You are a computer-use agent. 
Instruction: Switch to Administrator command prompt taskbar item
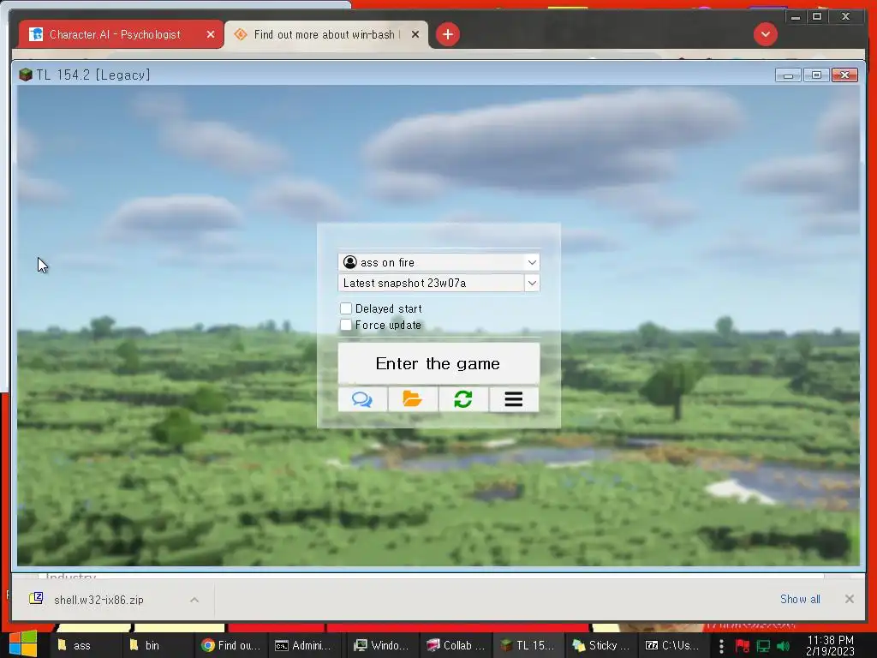click(x=304, y=646)
